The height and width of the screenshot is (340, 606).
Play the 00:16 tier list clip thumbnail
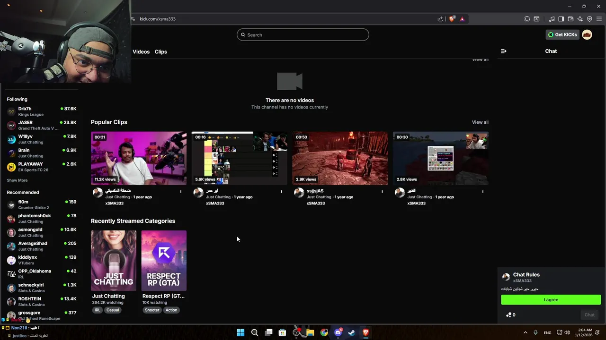coord(239,158)
